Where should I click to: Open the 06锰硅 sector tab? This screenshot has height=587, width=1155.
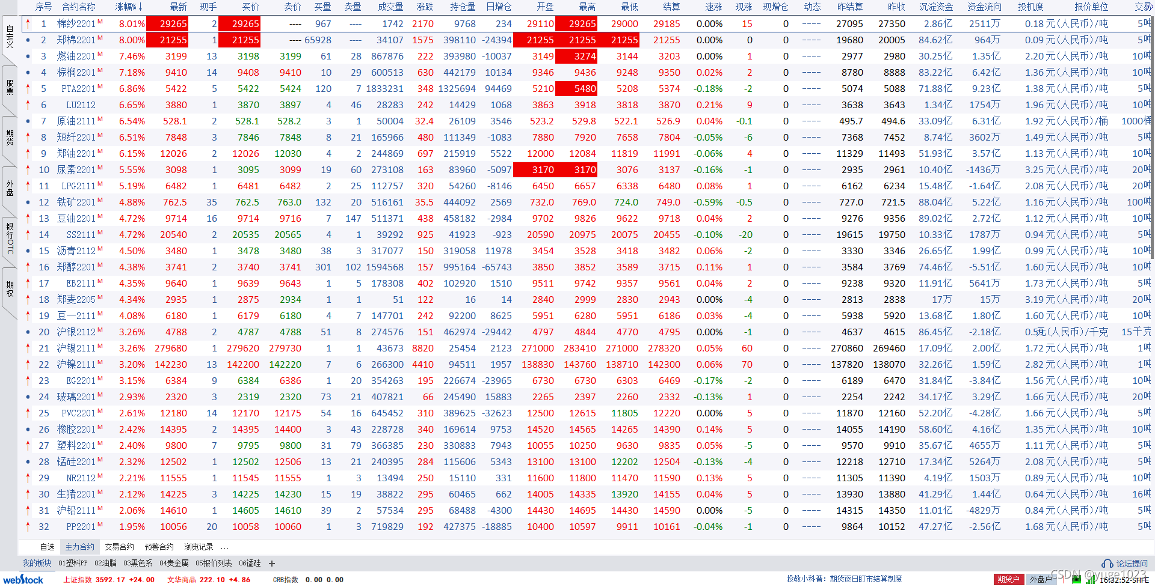250,564
